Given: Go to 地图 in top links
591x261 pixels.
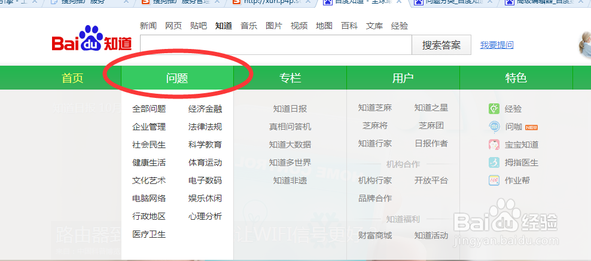Looking at the screenshot, I should tap(324, 26).
